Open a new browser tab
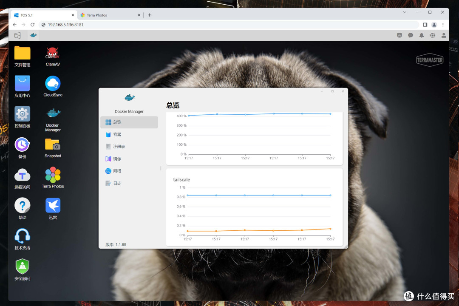Image resolution: width=459 pixels, height=306 pixels. coord(150,15)
